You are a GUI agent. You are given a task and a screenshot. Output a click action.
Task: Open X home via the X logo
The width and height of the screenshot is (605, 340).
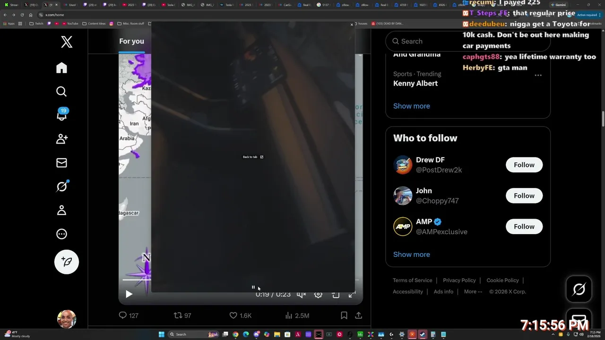(x=67, y=42)
